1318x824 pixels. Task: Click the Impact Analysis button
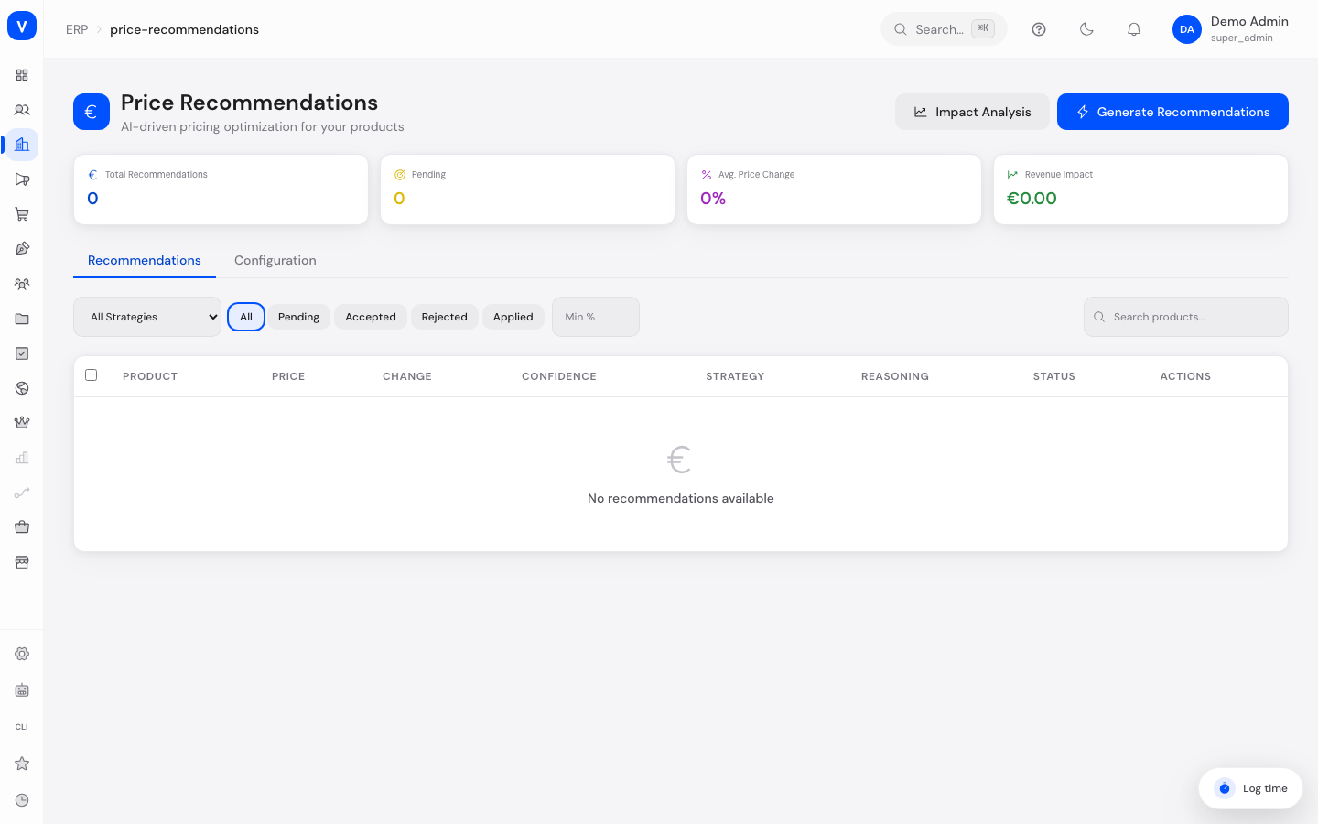pos(972,112)
